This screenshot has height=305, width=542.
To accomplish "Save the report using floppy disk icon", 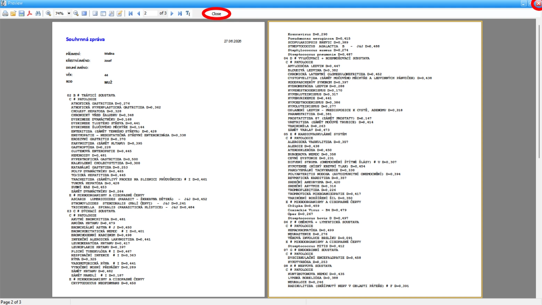I will (22, 14).
